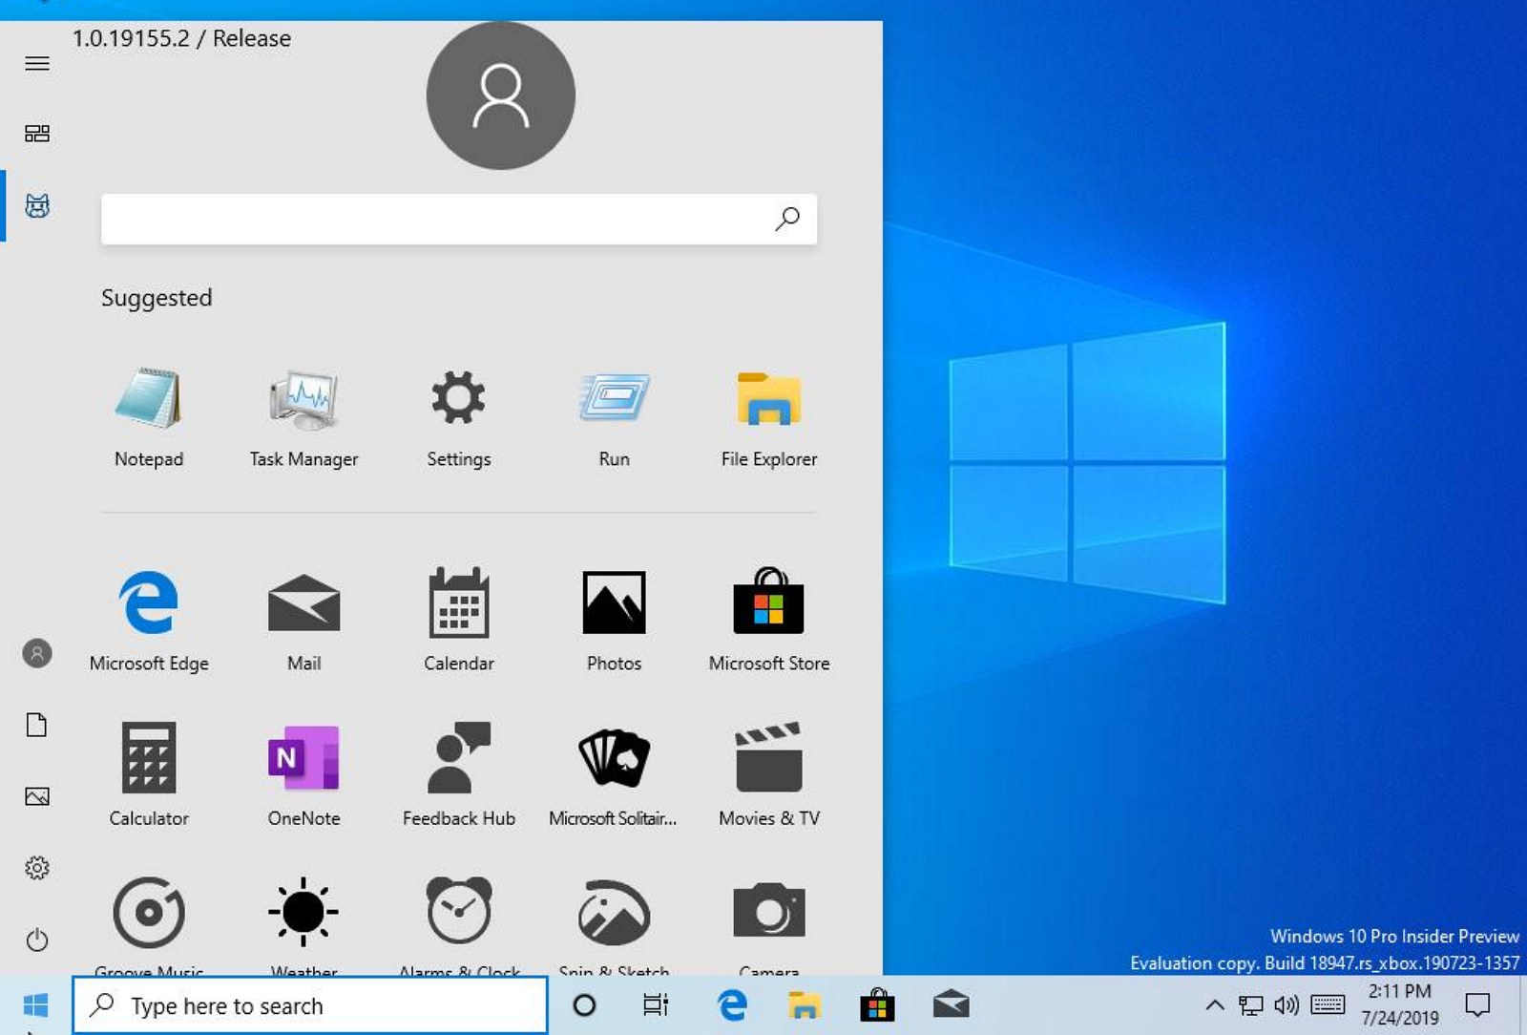Open Snip & Sketch app
Viewport: 1527px width, 1035px height.
pos(614,924)
